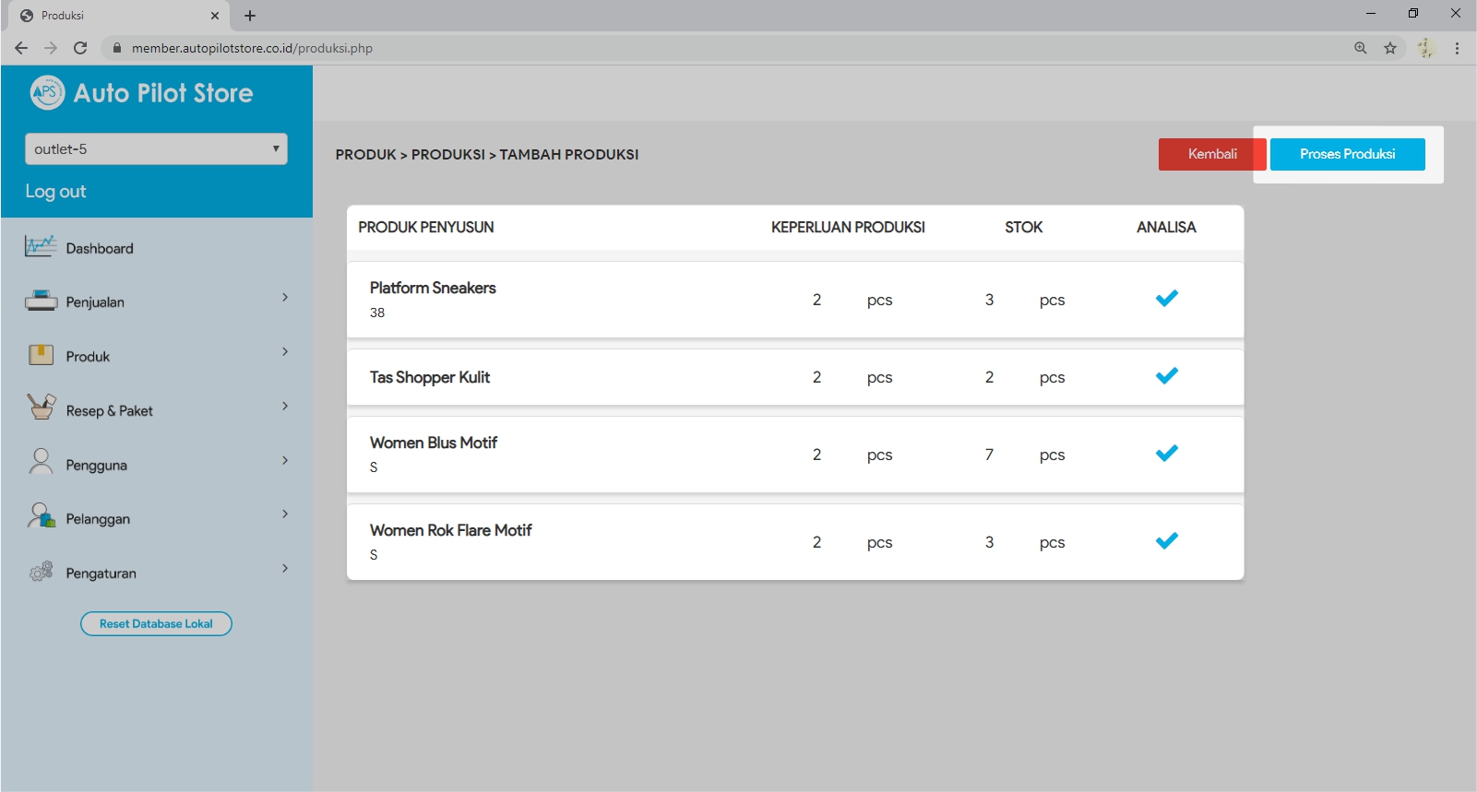Select the Produksi browser tab
Image resolution: width=1477 pixels, height=792 pixels.
[115, 16]
